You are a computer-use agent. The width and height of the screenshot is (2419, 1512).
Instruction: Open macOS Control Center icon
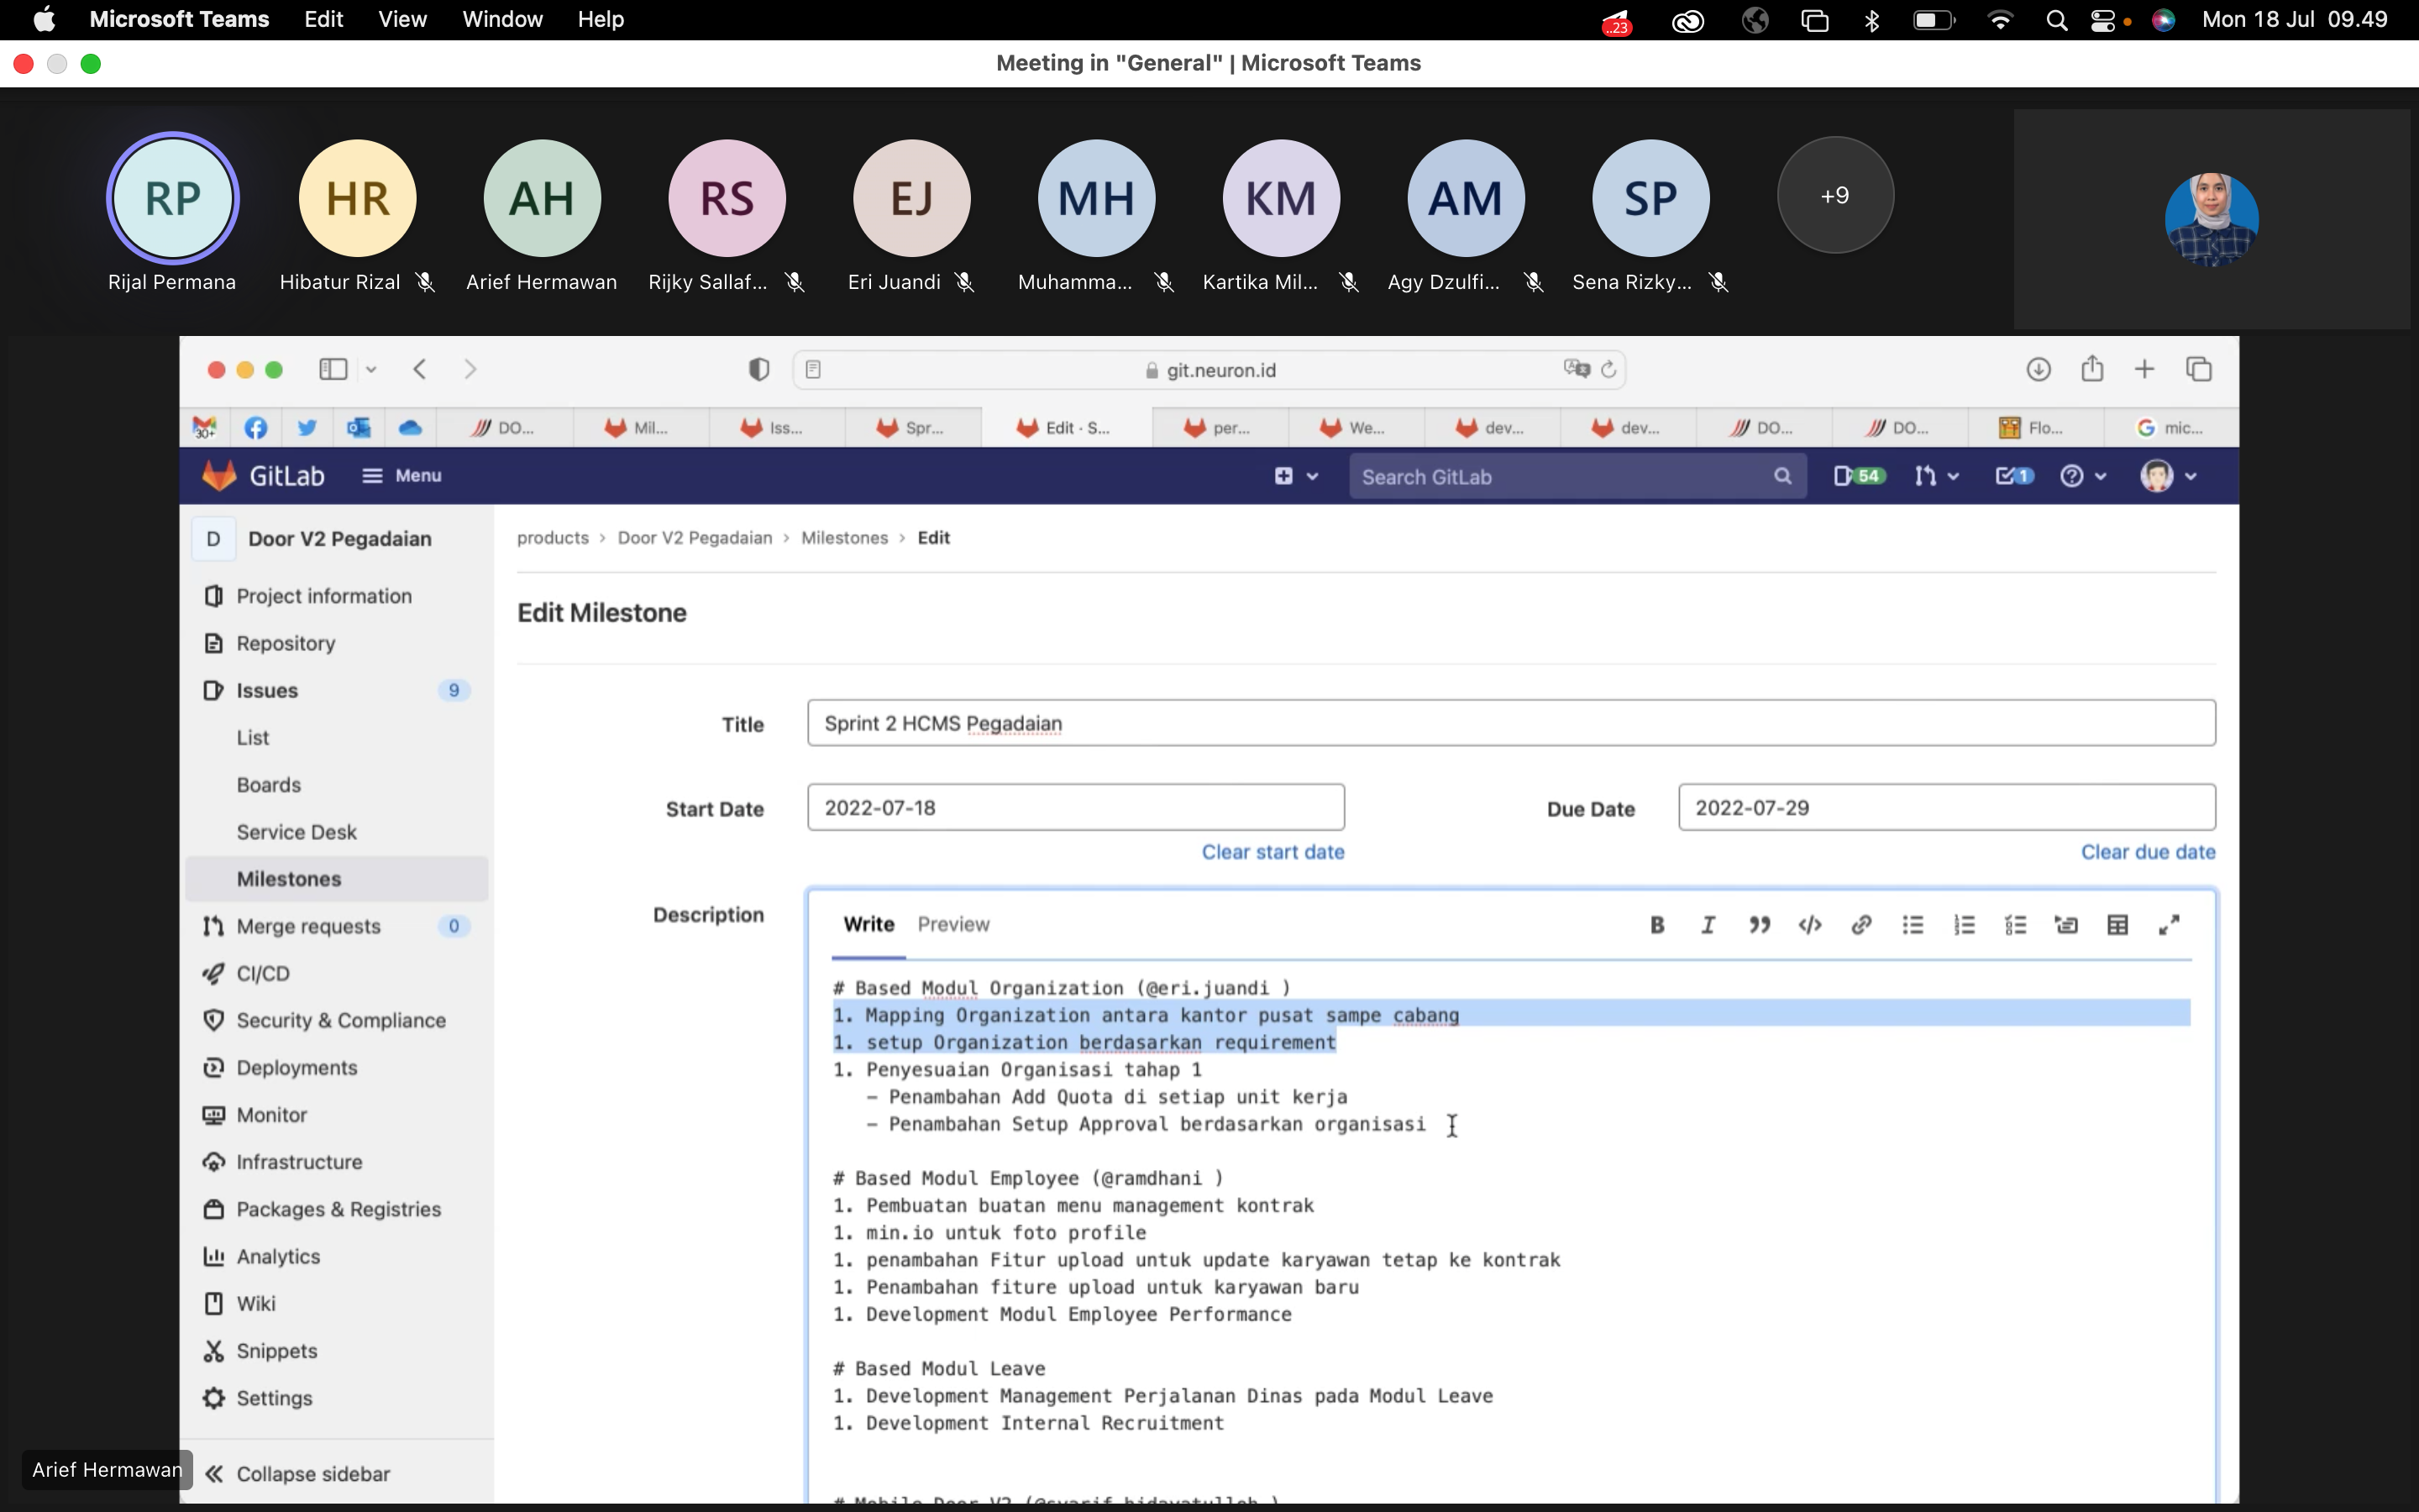(x=2102, y=20)
